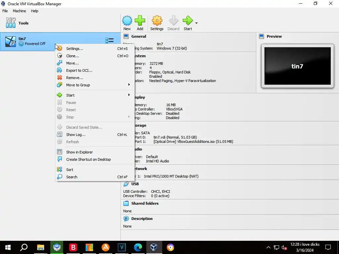
Task: Click the Description section header
Action: pos(142,219)
